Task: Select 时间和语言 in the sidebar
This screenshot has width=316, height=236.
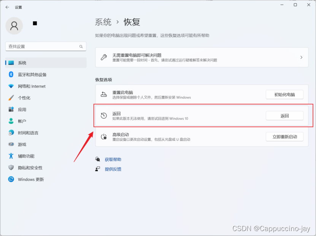Action: click(46, 132)
